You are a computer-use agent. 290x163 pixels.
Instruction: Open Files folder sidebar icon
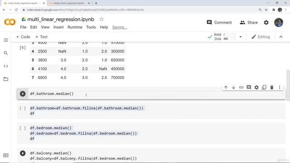point(6,79)
